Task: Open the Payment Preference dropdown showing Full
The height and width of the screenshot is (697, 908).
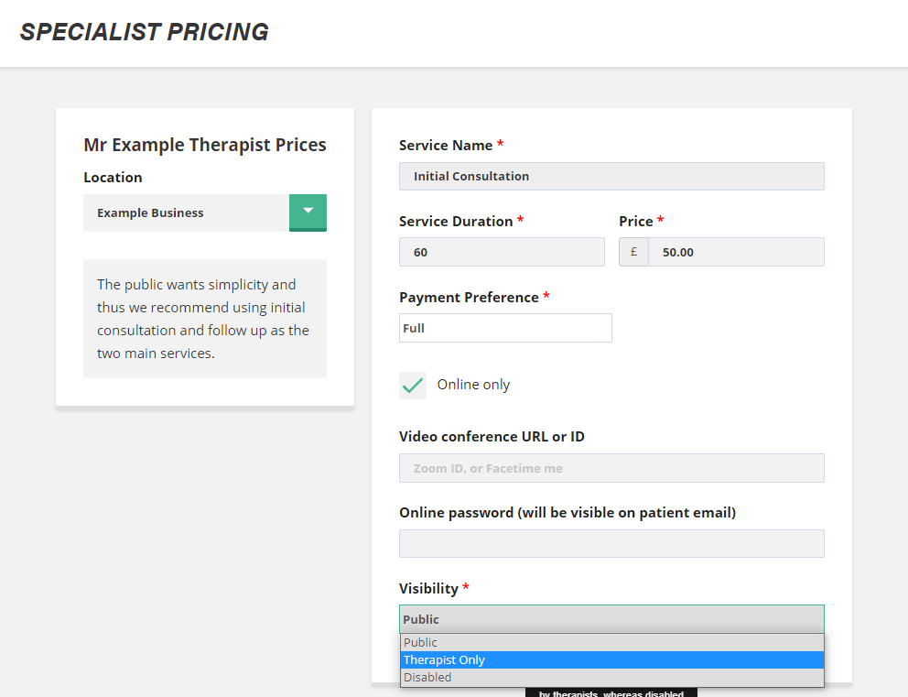Action: click(505, 328)
